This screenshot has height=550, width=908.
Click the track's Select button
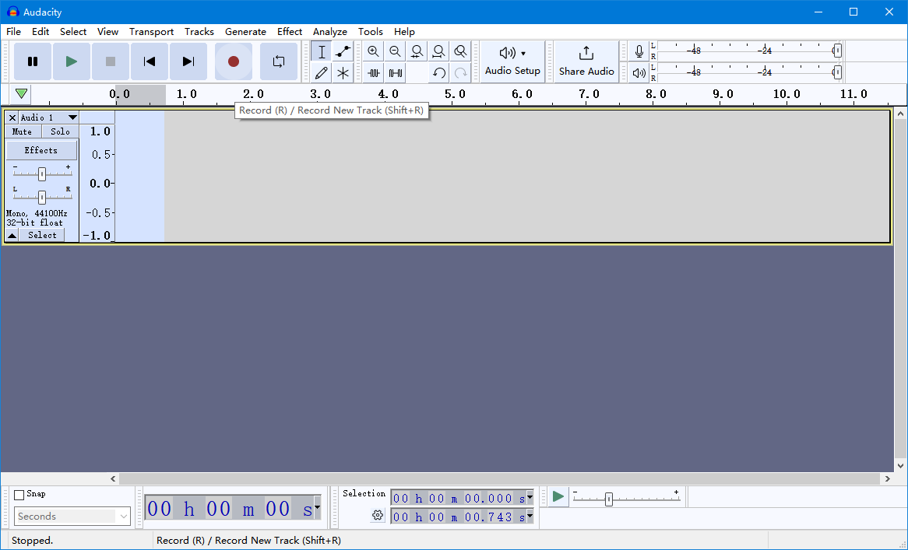(x=42, y=236)
